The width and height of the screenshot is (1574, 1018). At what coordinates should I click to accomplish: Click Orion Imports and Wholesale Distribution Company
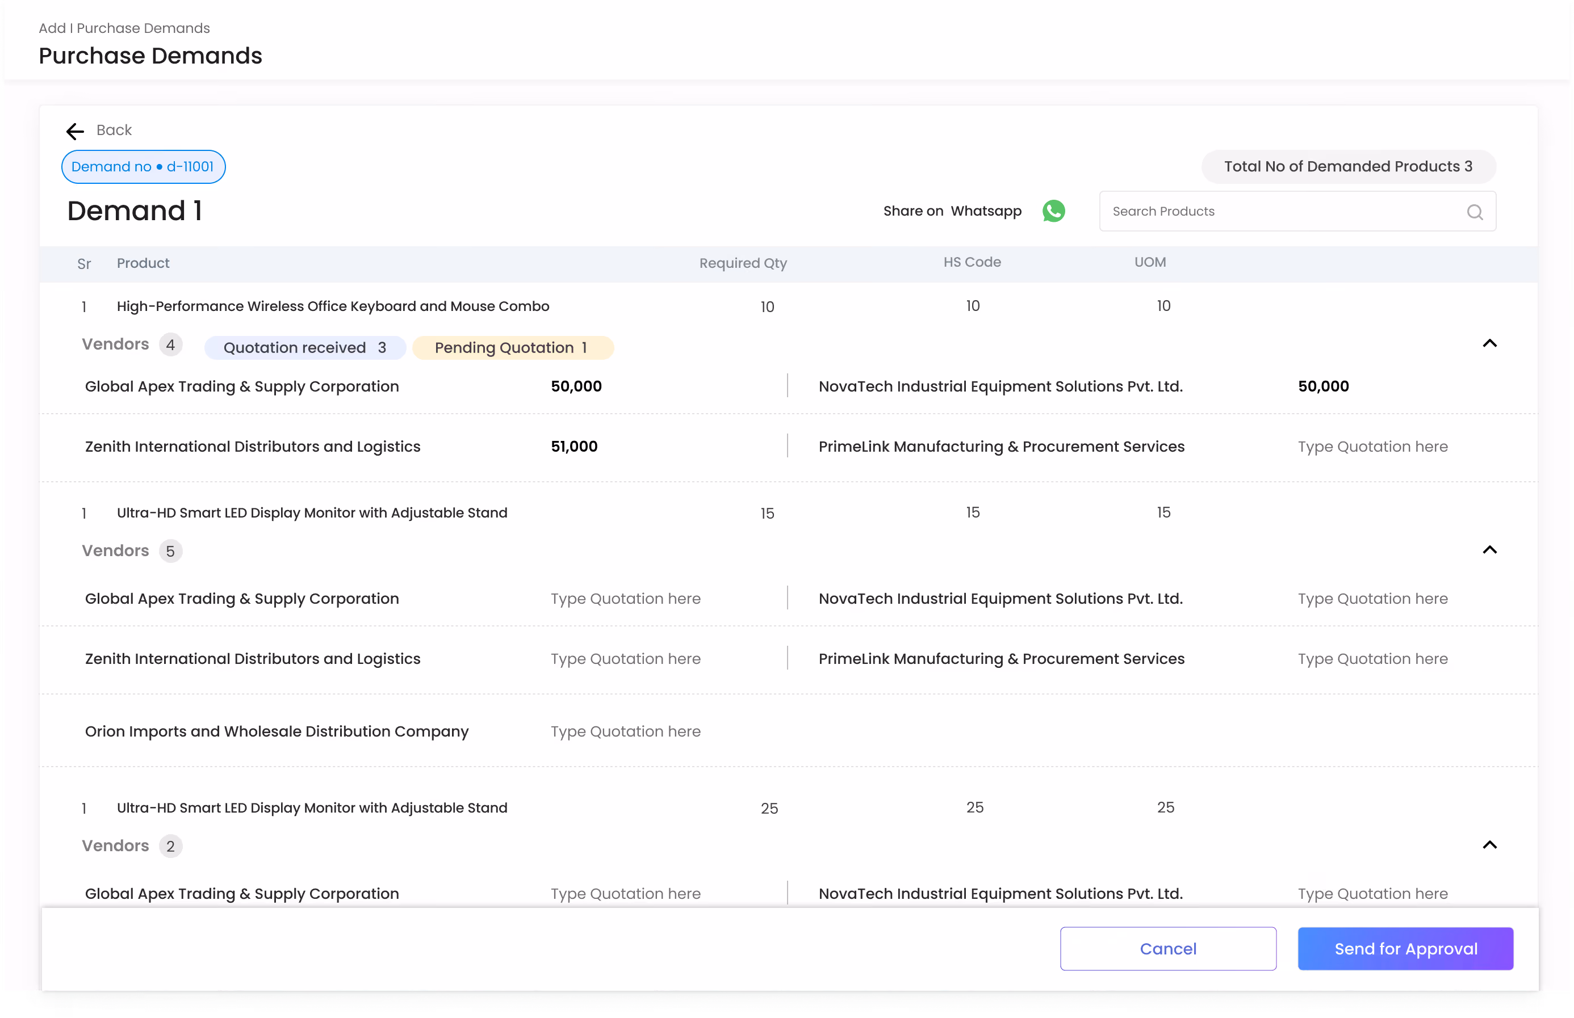(277, 732)
